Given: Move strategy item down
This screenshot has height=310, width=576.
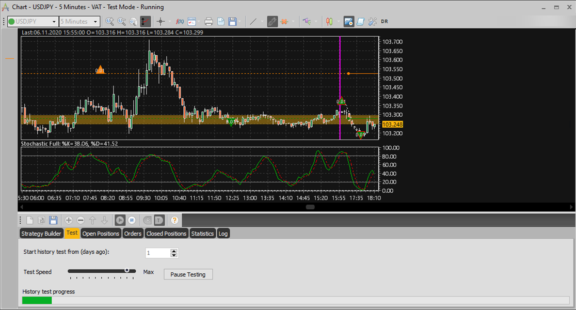Looking at the screenshot, I should [x=104, y=220].
